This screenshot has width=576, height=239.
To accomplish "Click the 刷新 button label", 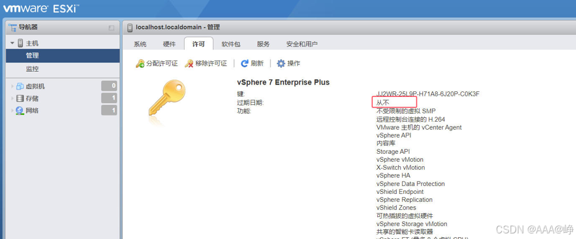I will [x=257, y=64].
